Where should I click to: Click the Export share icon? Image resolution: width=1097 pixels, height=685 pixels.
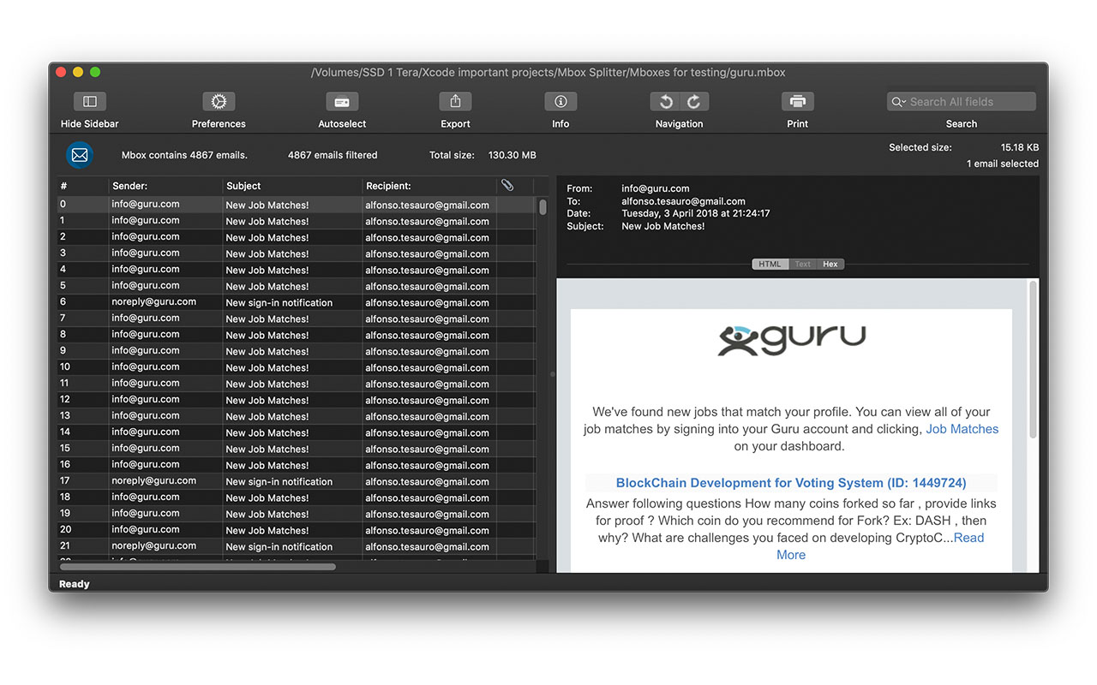click(x=455, y=101)
